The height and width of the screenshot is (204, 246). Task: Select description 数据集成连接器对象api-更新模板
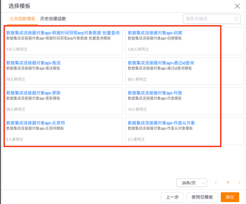[x=33, y=98]
